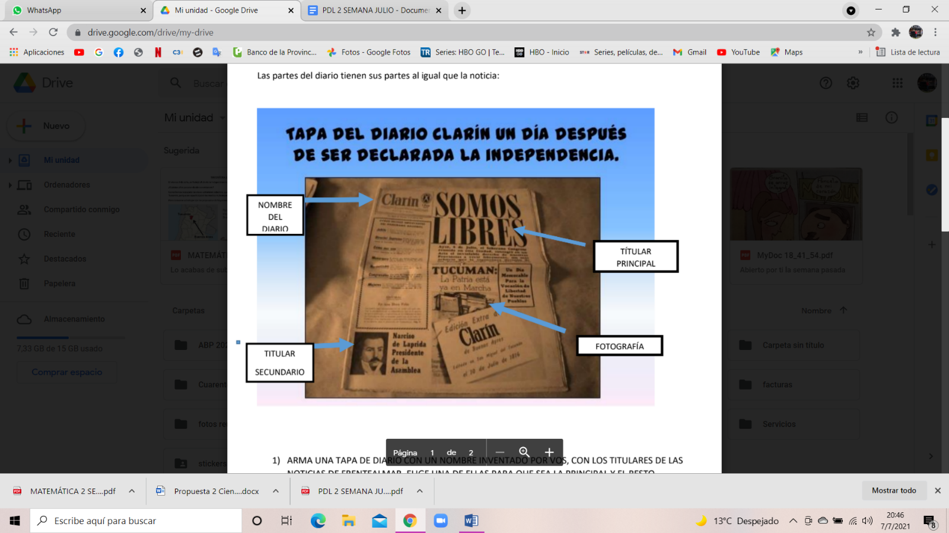Select the Mi unidad Google Drive tab
The image size is (949, 533).
coord(227,10)
